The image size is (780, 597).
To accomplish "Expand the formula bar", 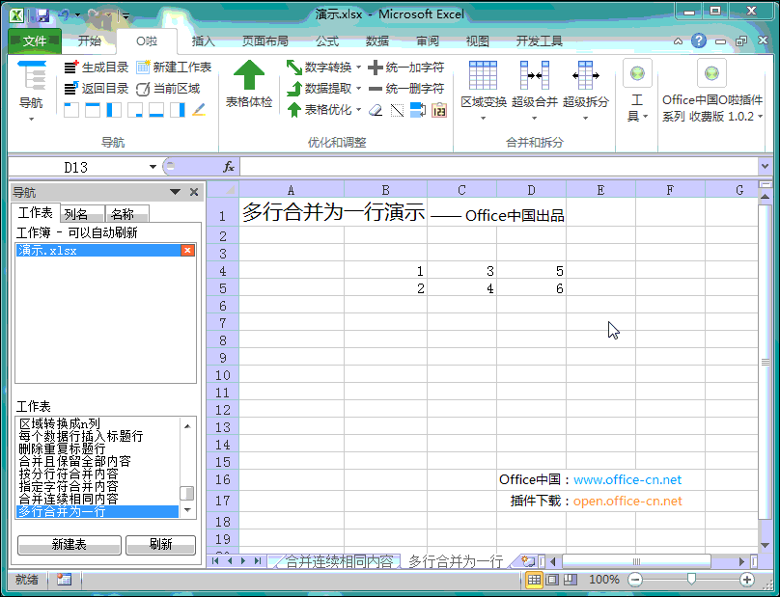I will [766, 167].
